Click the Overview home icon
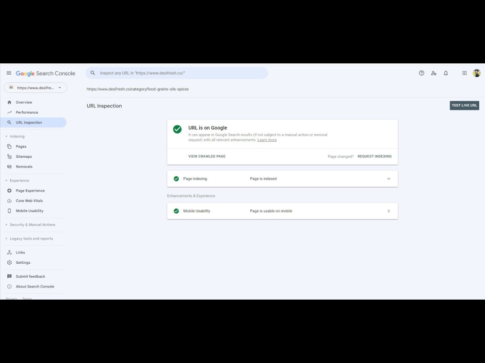The height and width of the screenshot is (363, 485). coord(9,102)
